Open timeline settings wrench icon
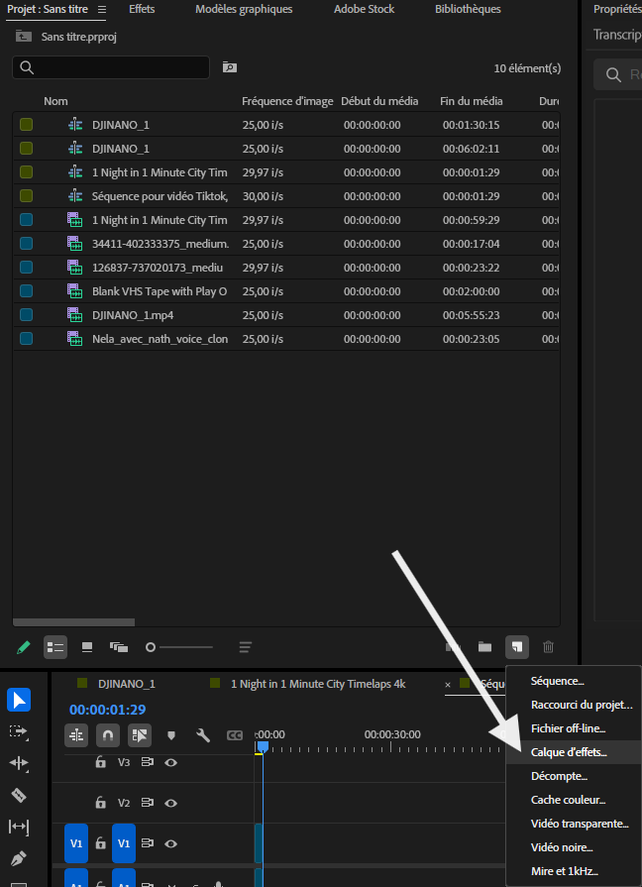Screen dimensions: 642x887 coord(203,734)
